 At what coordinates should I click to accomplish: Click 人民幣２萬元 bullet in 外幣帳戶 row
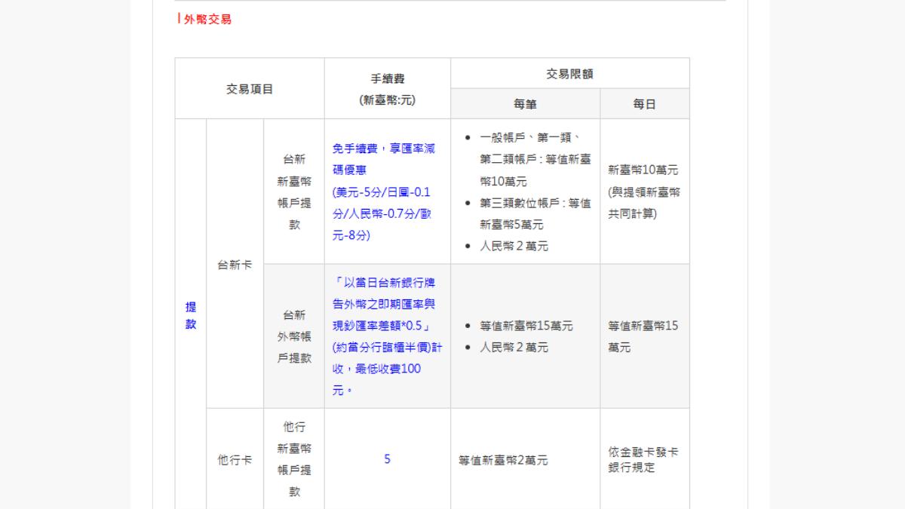coord(514,348)
